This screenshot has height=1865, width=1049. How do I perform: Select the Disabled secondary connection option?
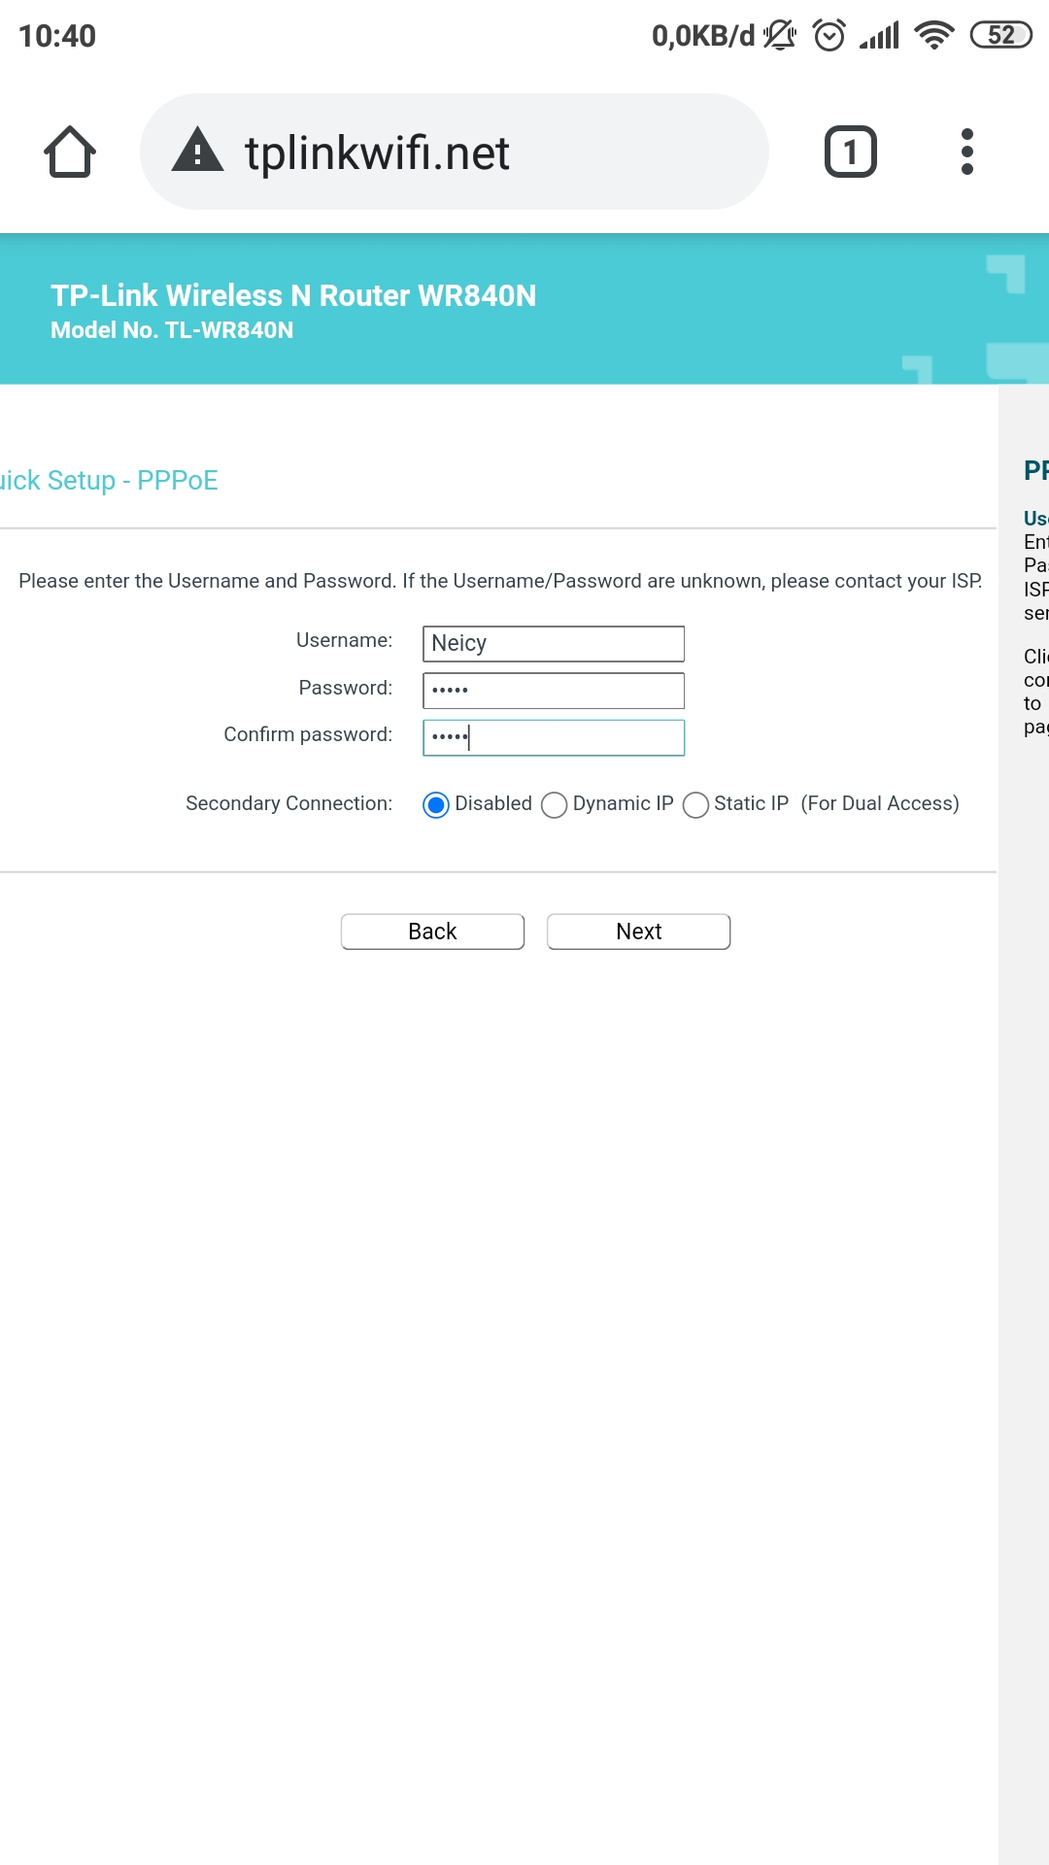pos(436,805)
